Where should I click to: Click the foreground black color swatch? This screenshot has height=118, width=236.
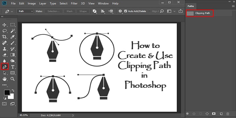(x=7, y=93)
